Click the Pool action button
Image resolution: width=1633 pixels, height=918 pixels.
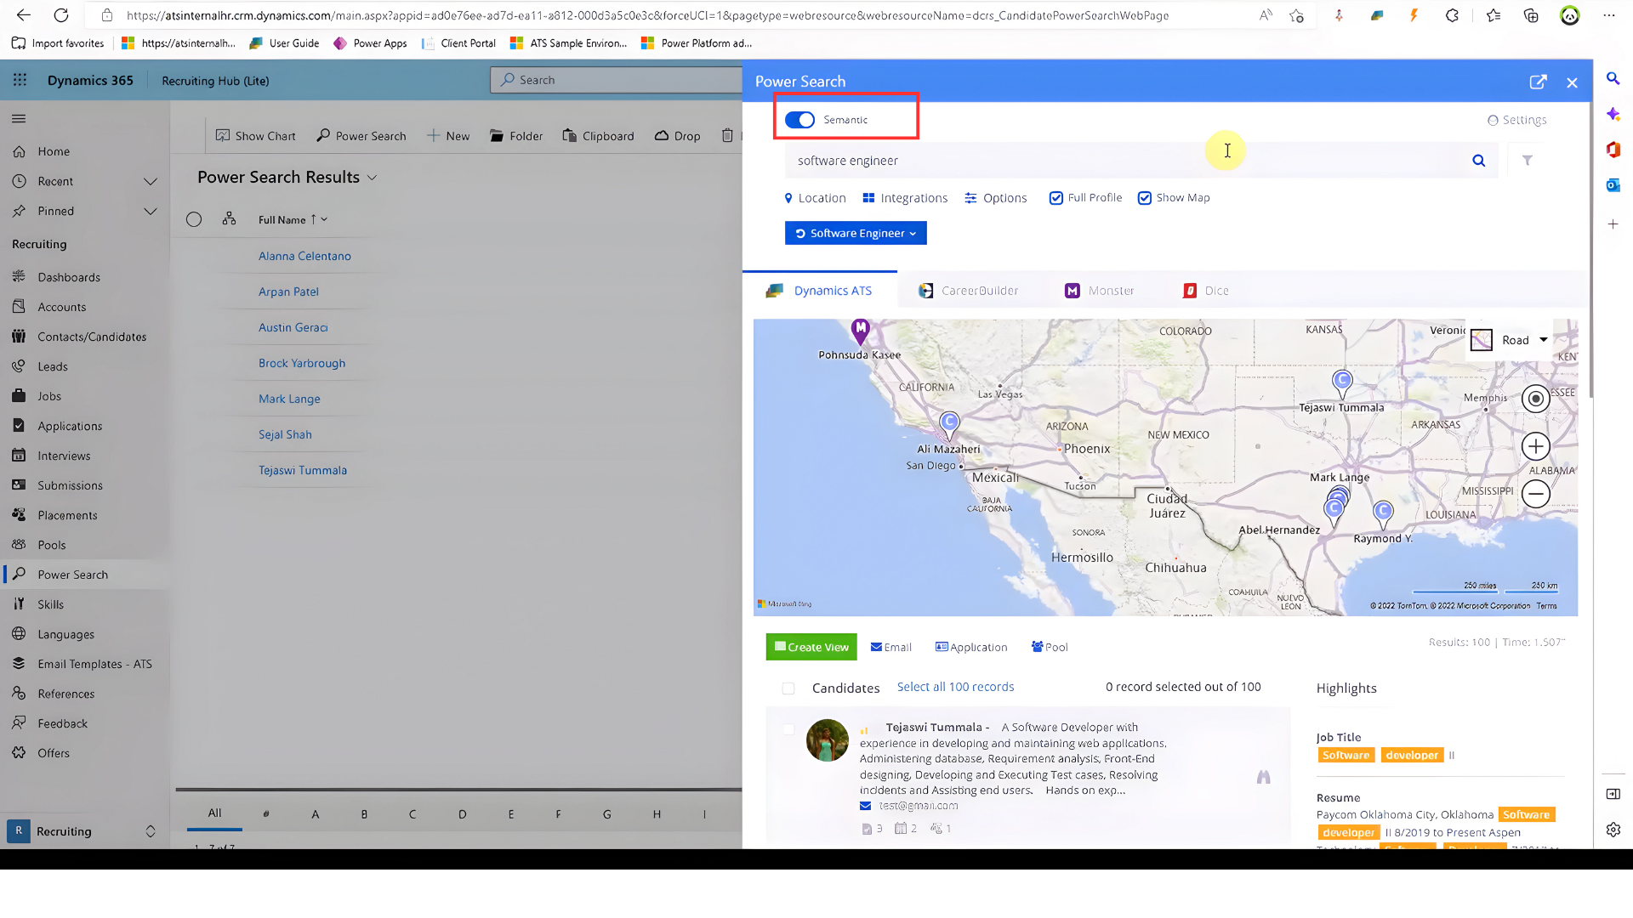[1050, 647]
